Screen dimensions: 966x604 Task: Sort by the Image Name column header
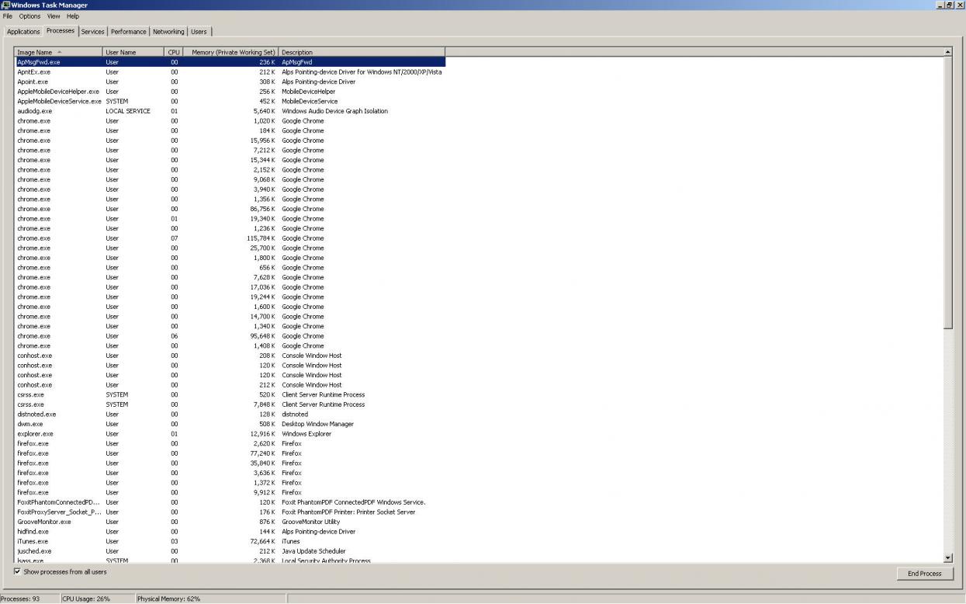click(x=59, y=52)
